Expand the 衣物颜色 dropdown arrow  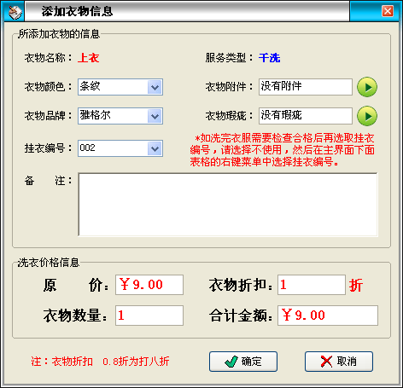[155, 87]
